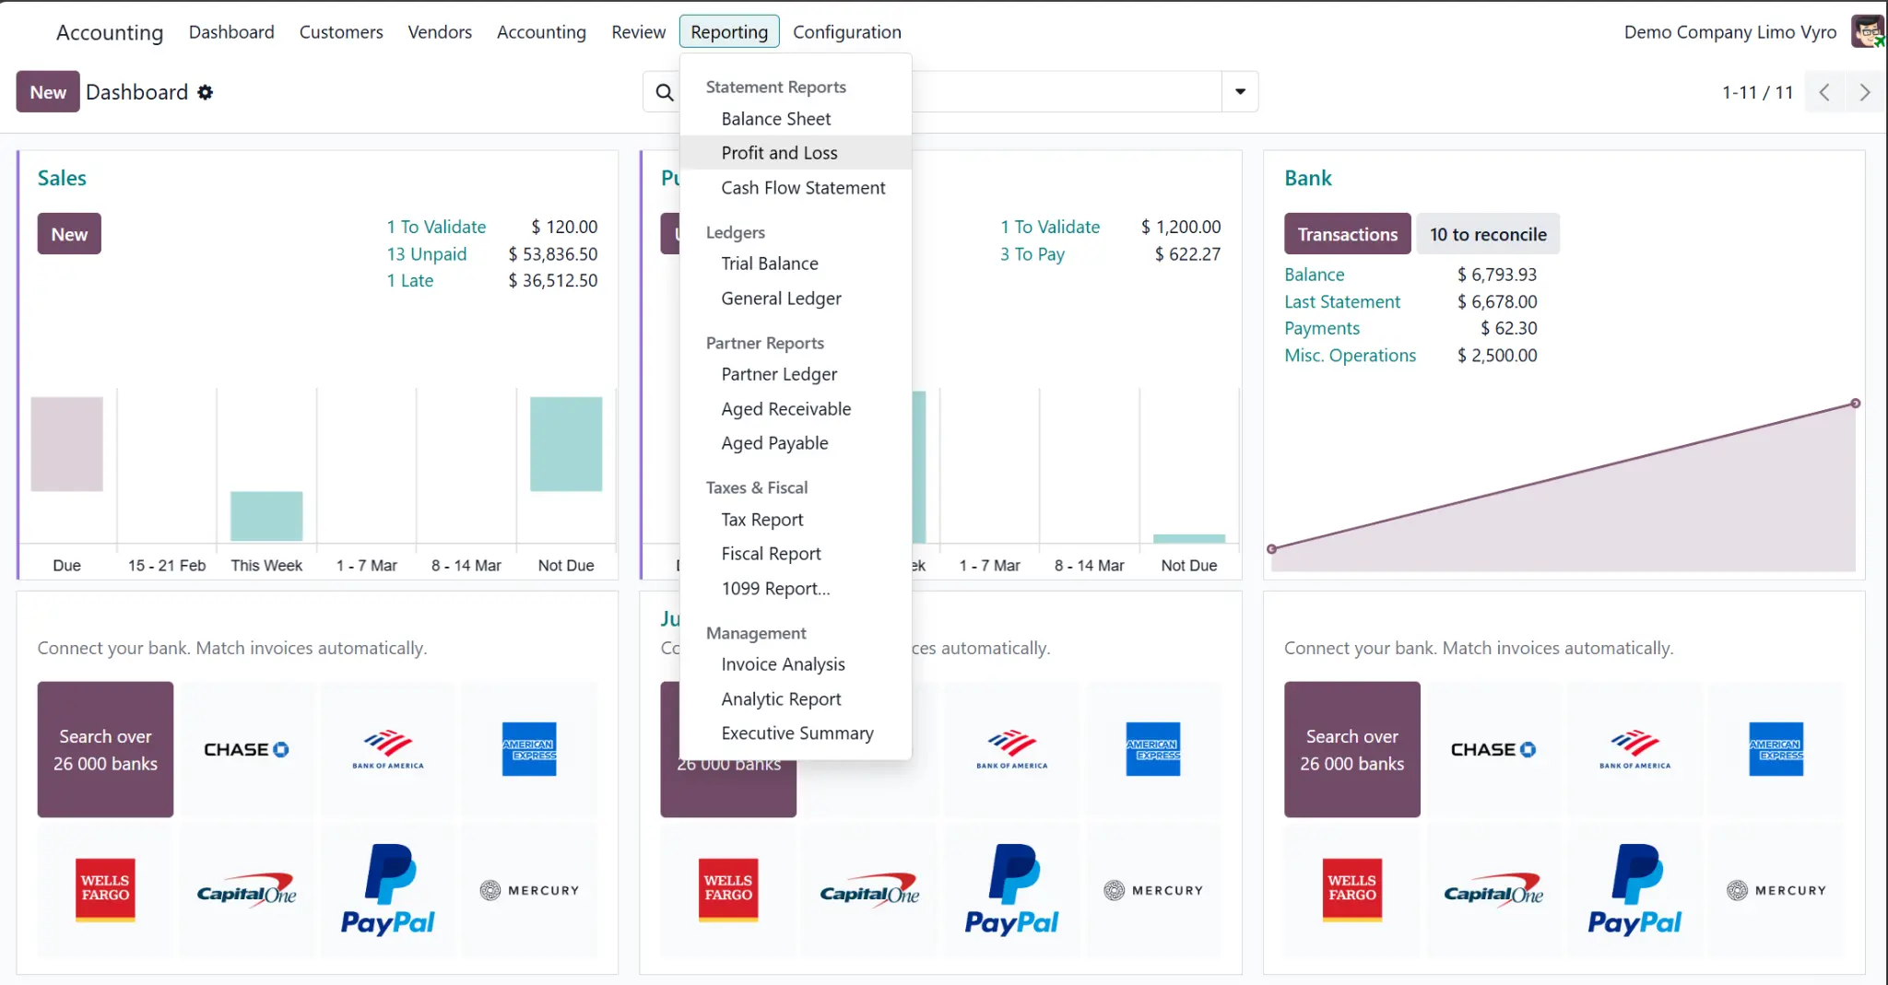Viewport: 1888px width, 985px height.
Task: Select the American Express connector
Action: (529, 749)
